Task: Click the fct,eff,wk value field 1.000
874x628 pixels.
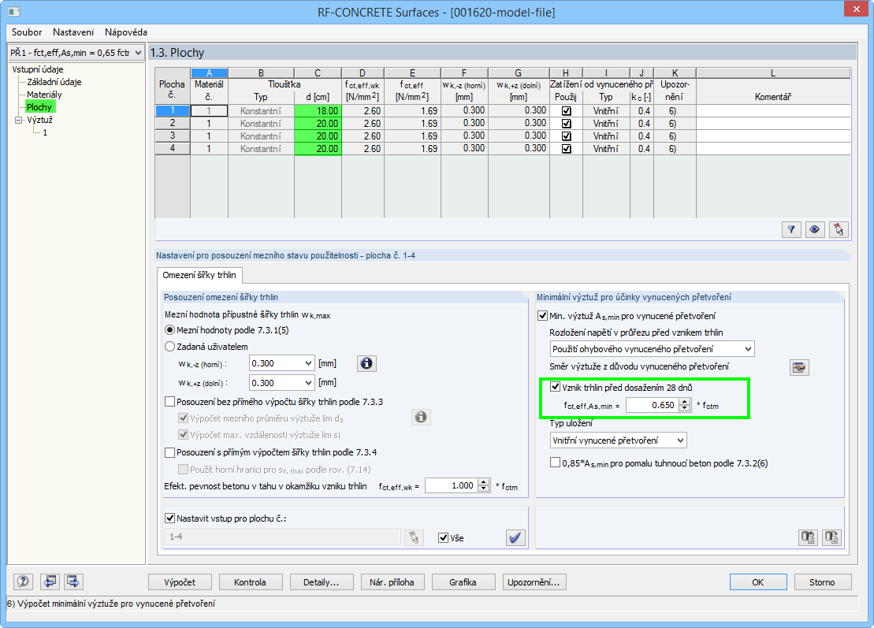Action: [452, 485]
